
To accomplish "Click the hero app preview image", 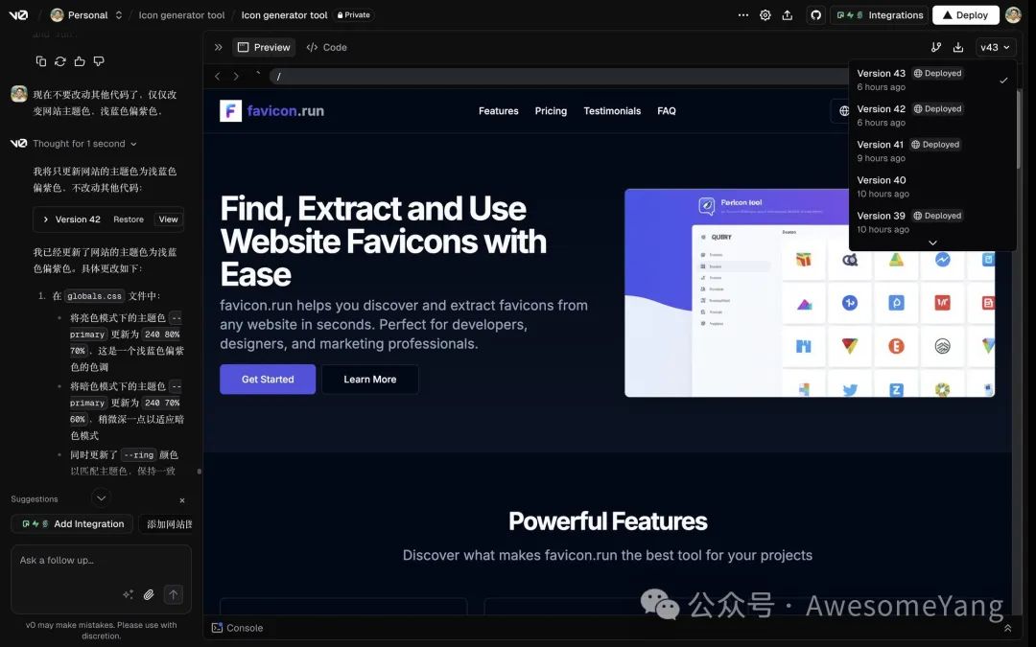I will pos(810,293).
